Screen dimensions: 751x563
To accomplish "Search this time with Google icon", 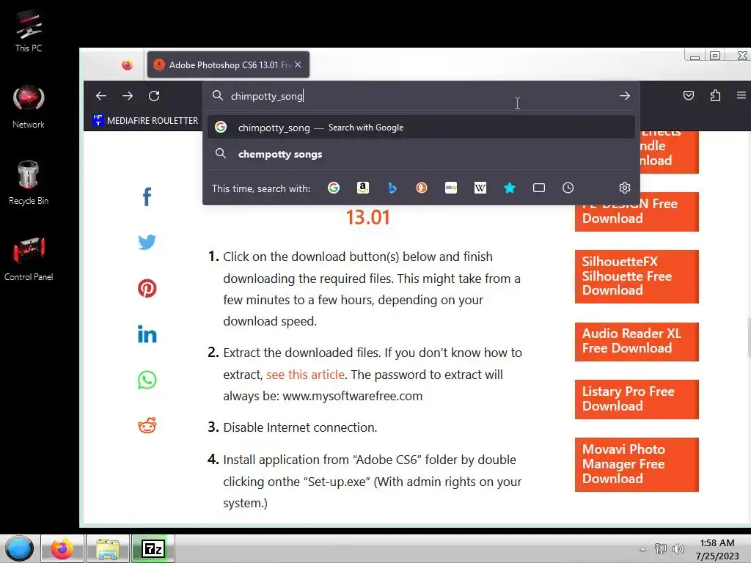I will click(334, 188).
